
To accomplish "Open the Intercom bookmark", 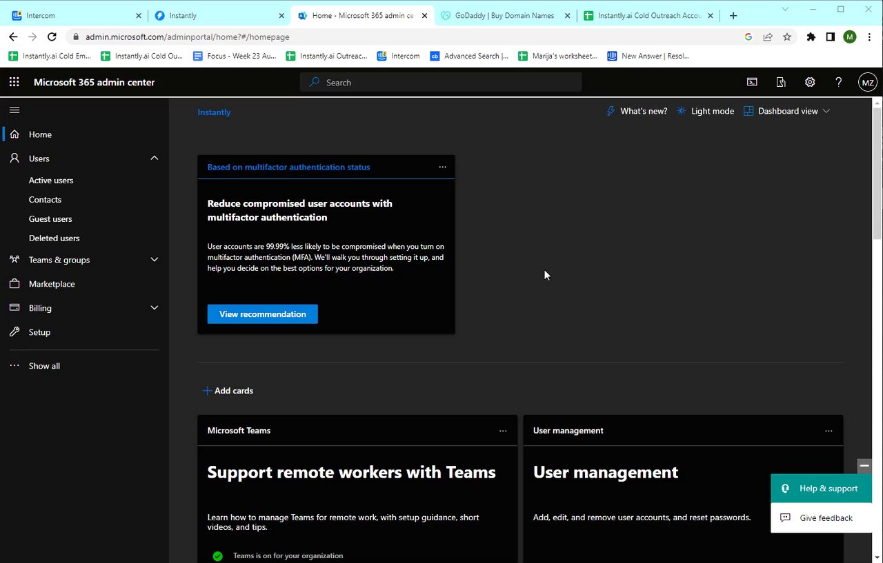I will coord(398,56).
